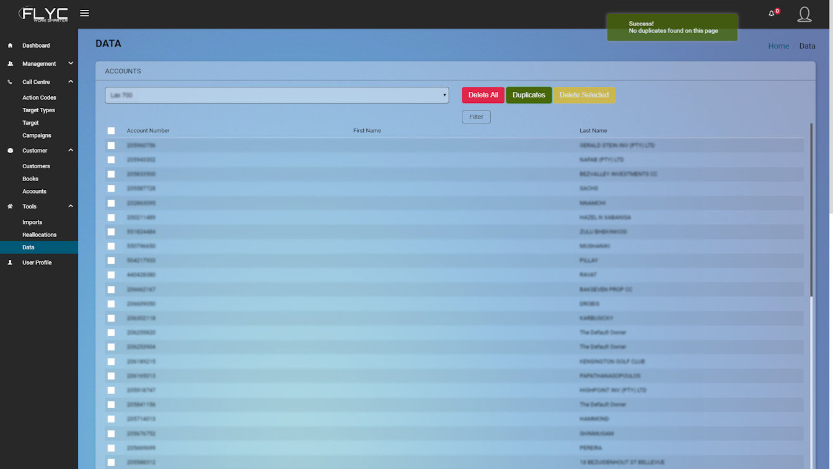Sort by Account Number column header
Viewport: 833px width, 469px height.
pyautogui.click(x=148, y=131)
